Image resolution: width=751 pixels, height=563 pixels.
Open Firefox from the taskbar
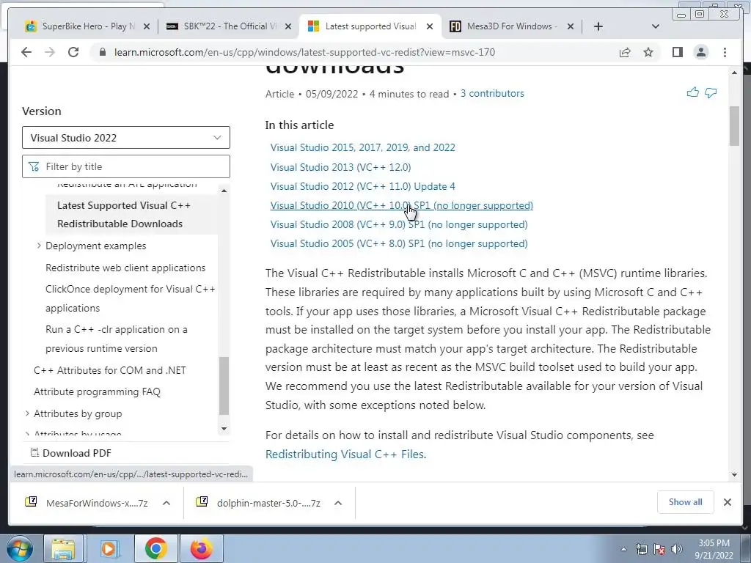(201, 548)
